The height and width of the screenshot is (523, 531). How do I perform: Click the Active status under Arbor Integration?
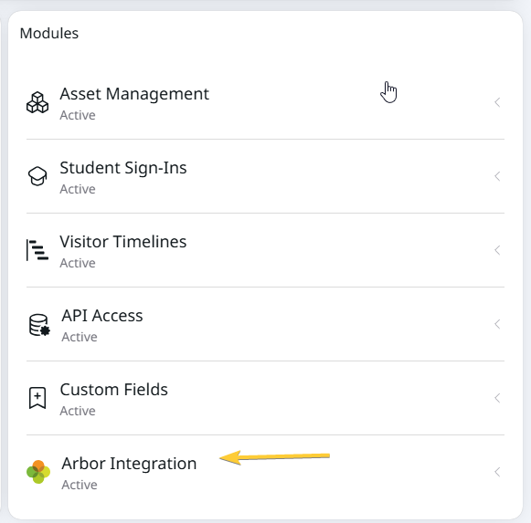(x=80, y=485)
